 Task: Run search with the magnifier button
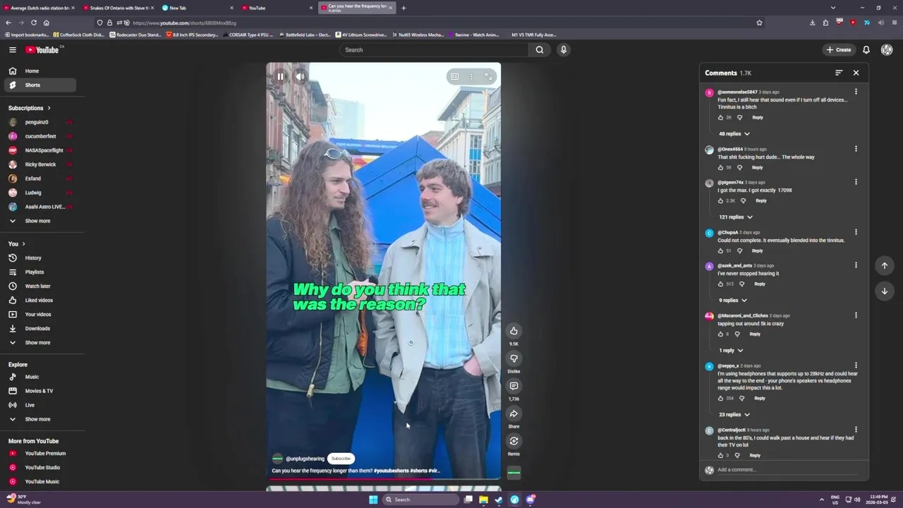pos(540,49)
